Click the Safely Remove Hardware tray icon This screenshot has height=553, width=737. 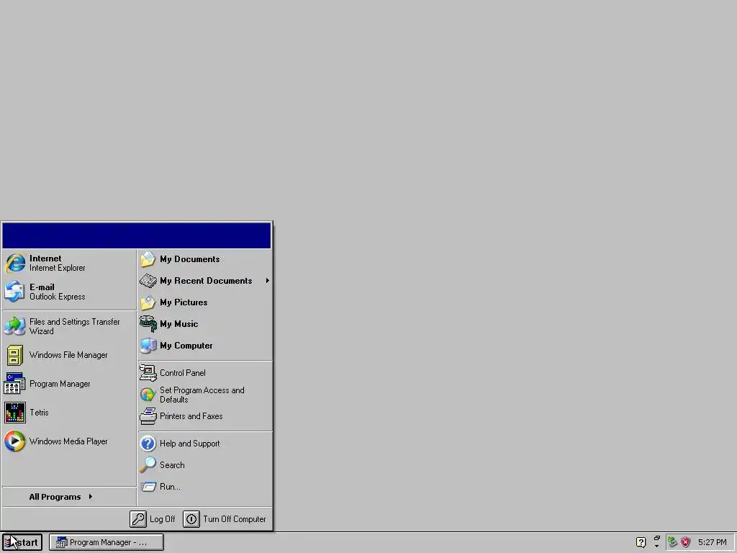tap(673, 542)
